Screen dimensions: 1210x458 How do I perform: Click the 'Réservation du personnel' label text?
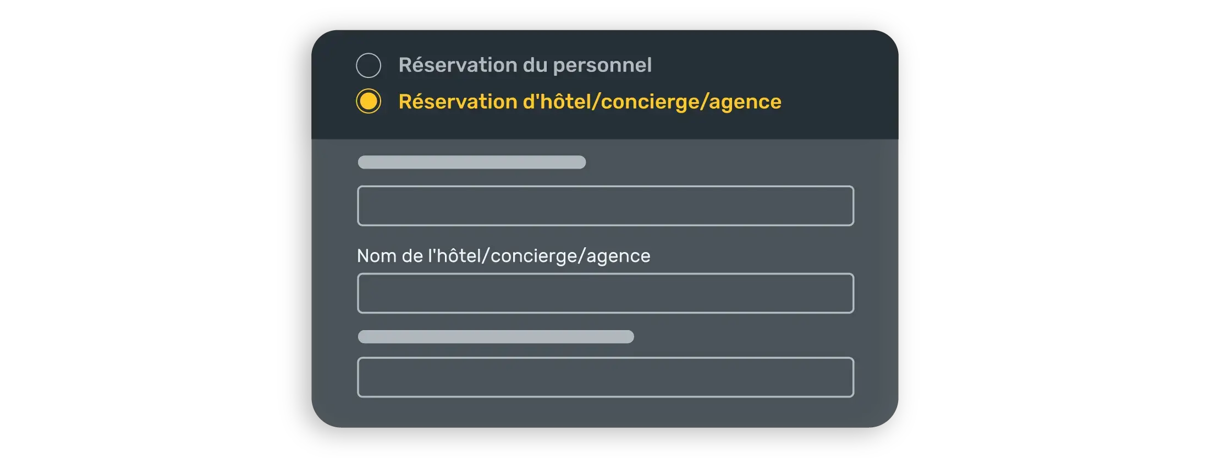pyautogui.click(x=525, y=65)
